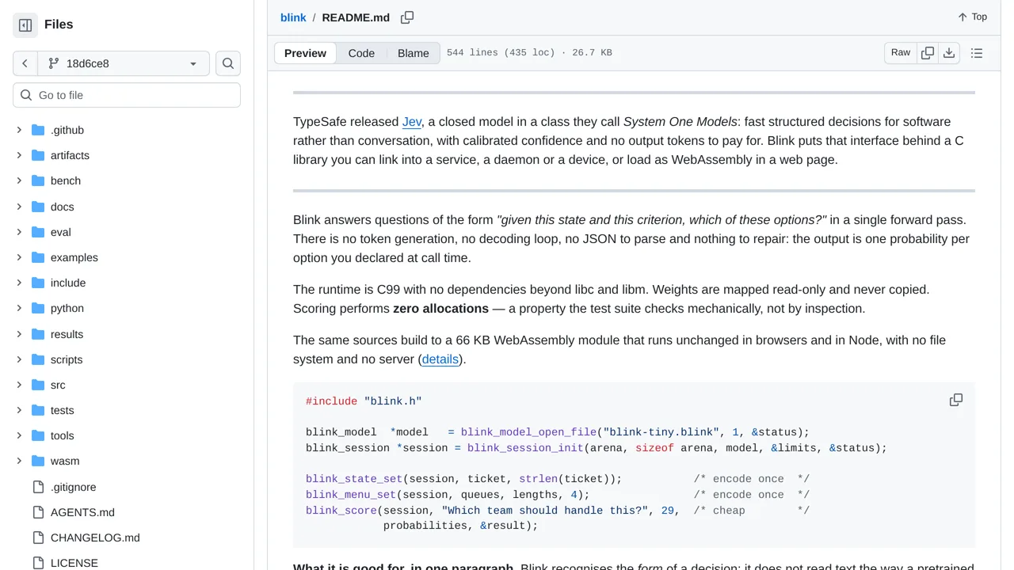Click the docs folder icon
The width and height of the screenshot is (1014, 570).
pyautogui.click(x=38, y=207)
